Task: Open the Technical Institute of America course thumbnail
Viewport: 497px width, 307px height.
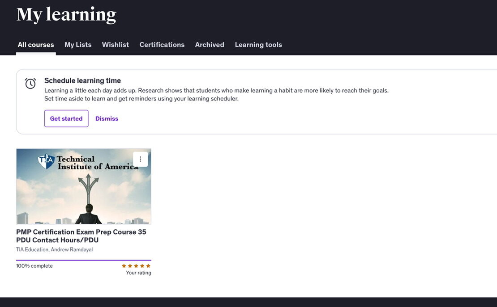Action: (84, 186)
